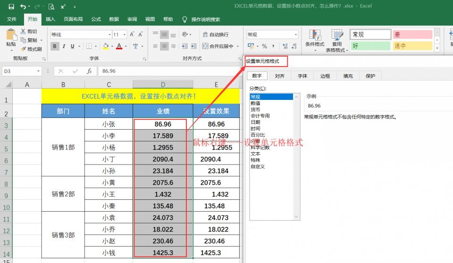Click the Undo arrow icon

coord(23,6)
